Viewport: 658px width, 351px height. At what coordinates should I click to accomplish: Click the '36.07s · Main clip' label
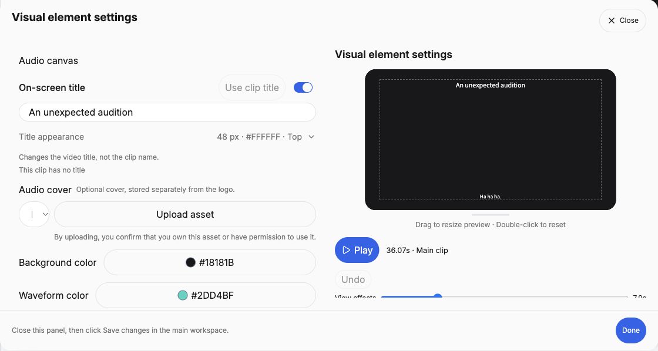tap(417, 251)
